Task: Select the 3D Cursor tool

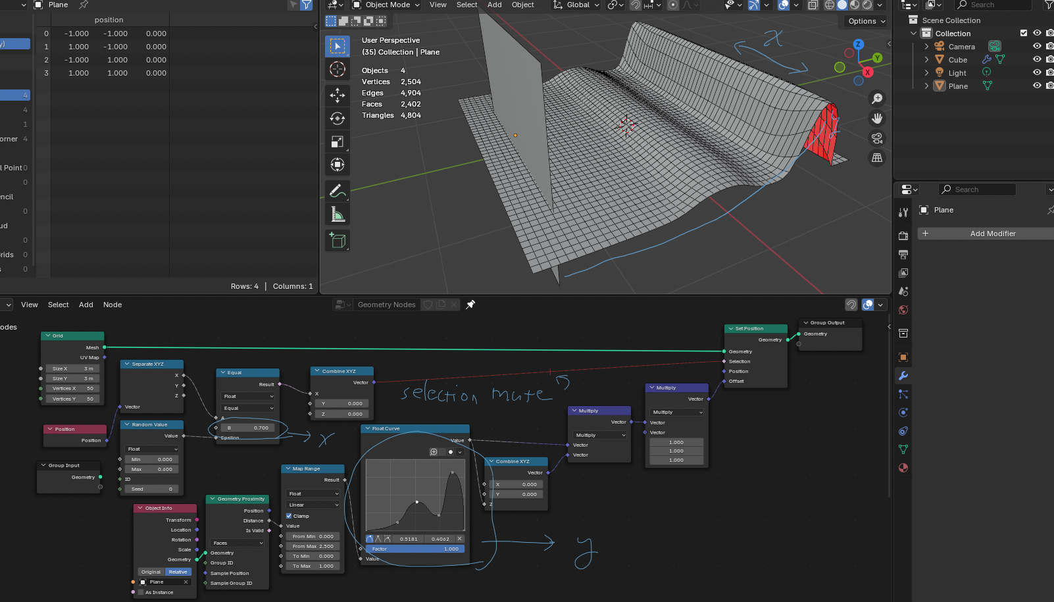Action: click(338, 69)
